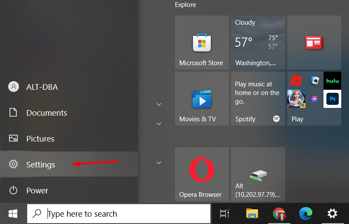Expand the bottom chevron in app list

click(159, 163)
